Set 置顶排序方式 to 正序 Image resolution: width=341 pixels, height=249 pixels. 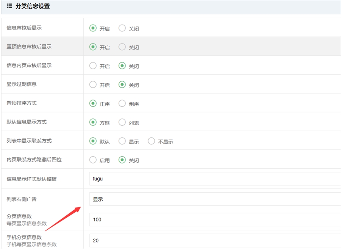[x=93, y=103]
